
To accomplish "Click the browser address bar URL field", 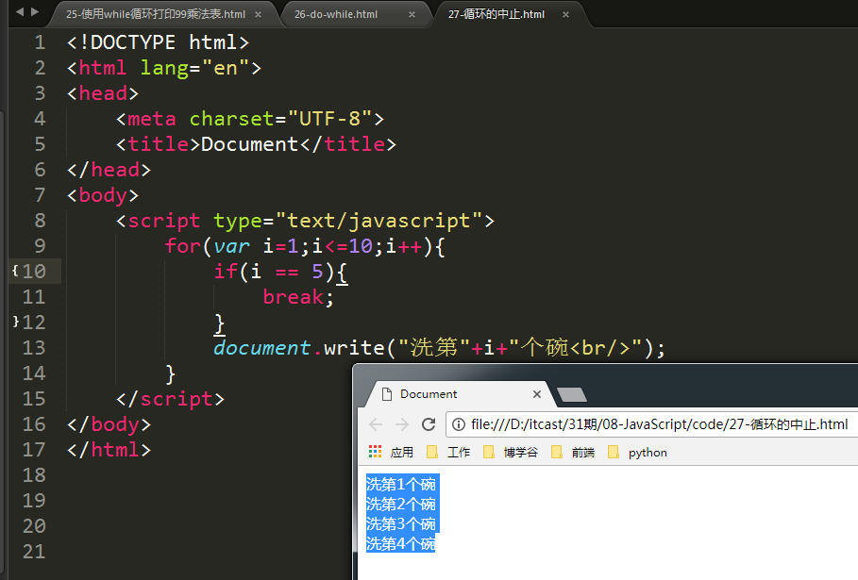I will (659, 424).
